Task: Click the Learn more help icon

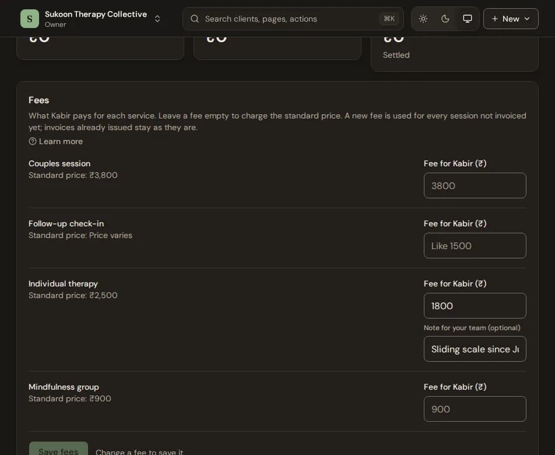Action: click(x=33, y=141)
